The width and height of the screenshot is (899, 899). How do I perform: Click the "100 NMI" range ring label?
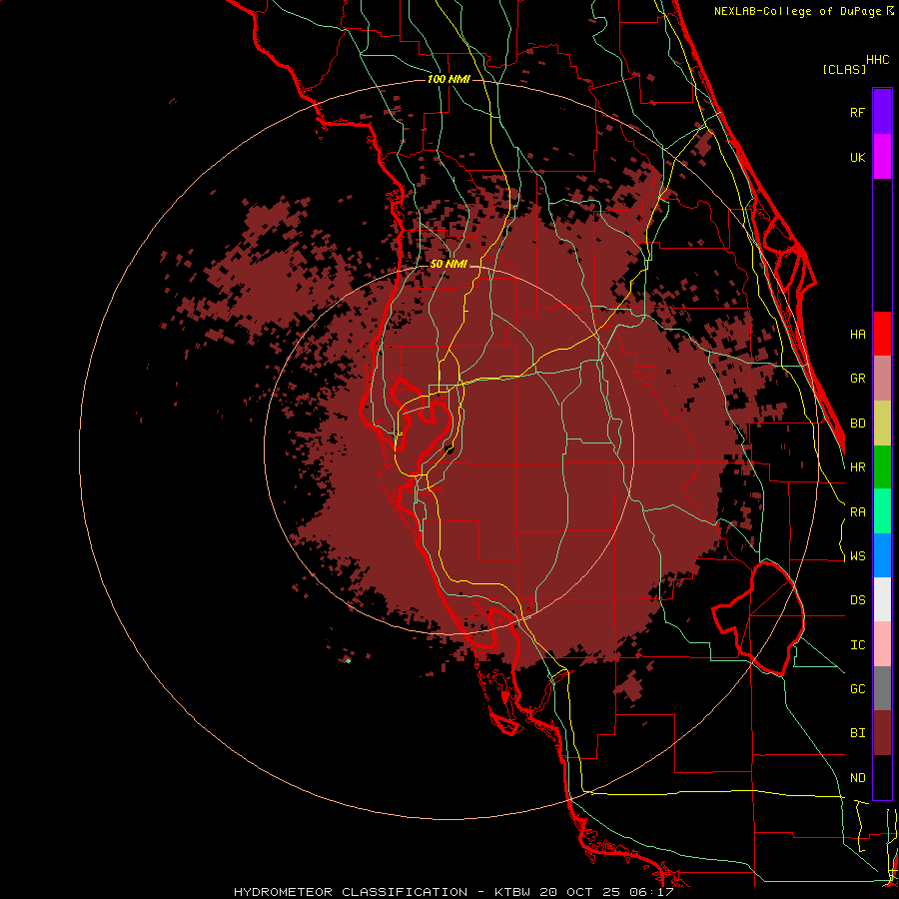click(449, 79)
